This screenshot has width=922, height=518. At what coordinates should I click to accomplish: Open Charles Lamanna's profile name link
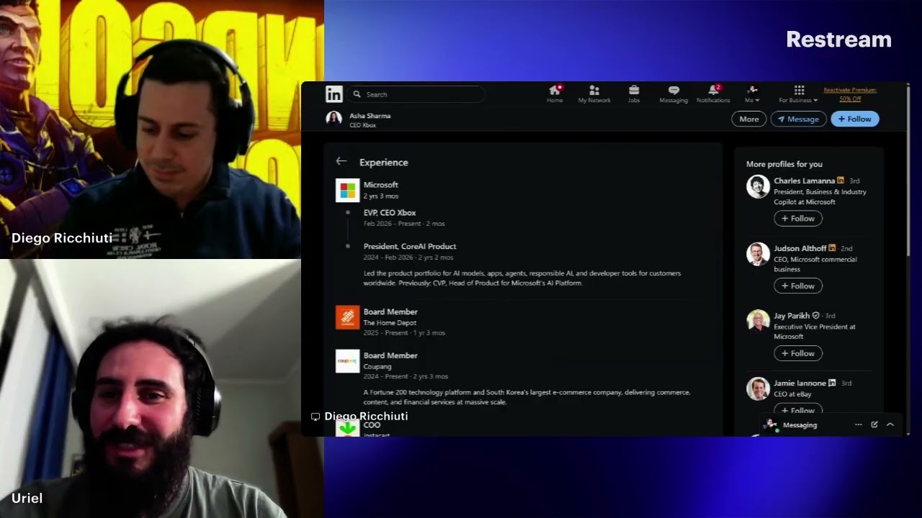804,181
